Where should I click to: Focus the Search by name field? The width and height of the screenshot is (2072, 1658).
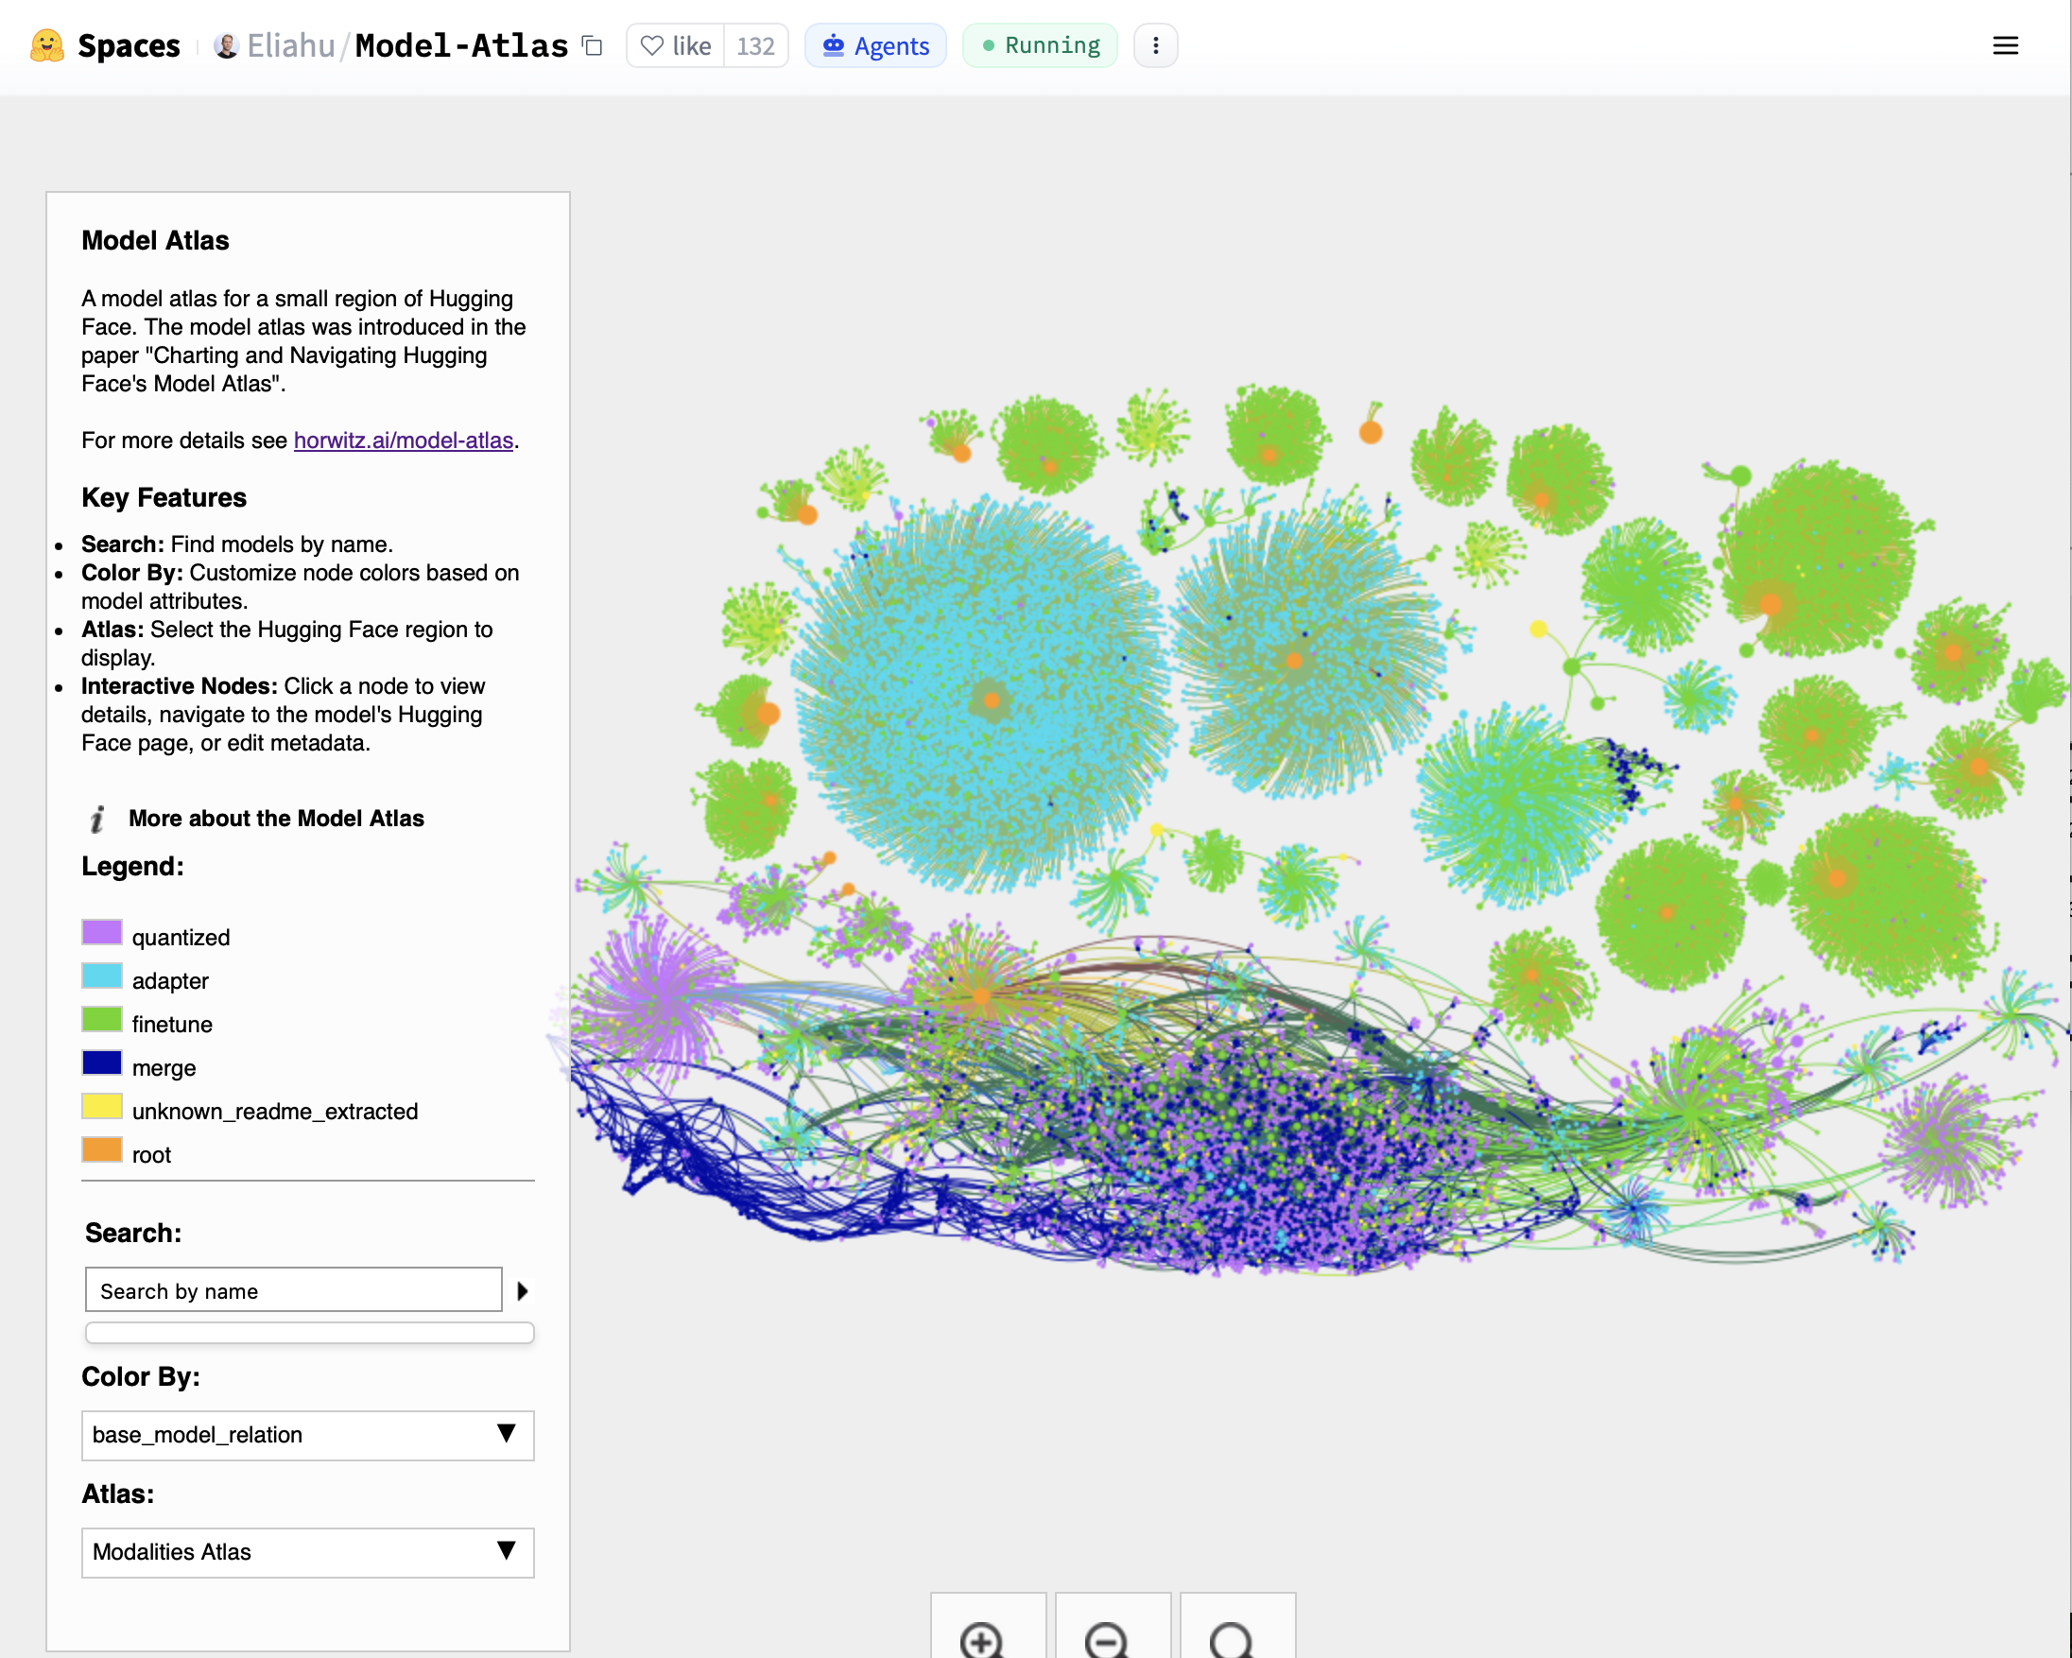[293, 1290]
